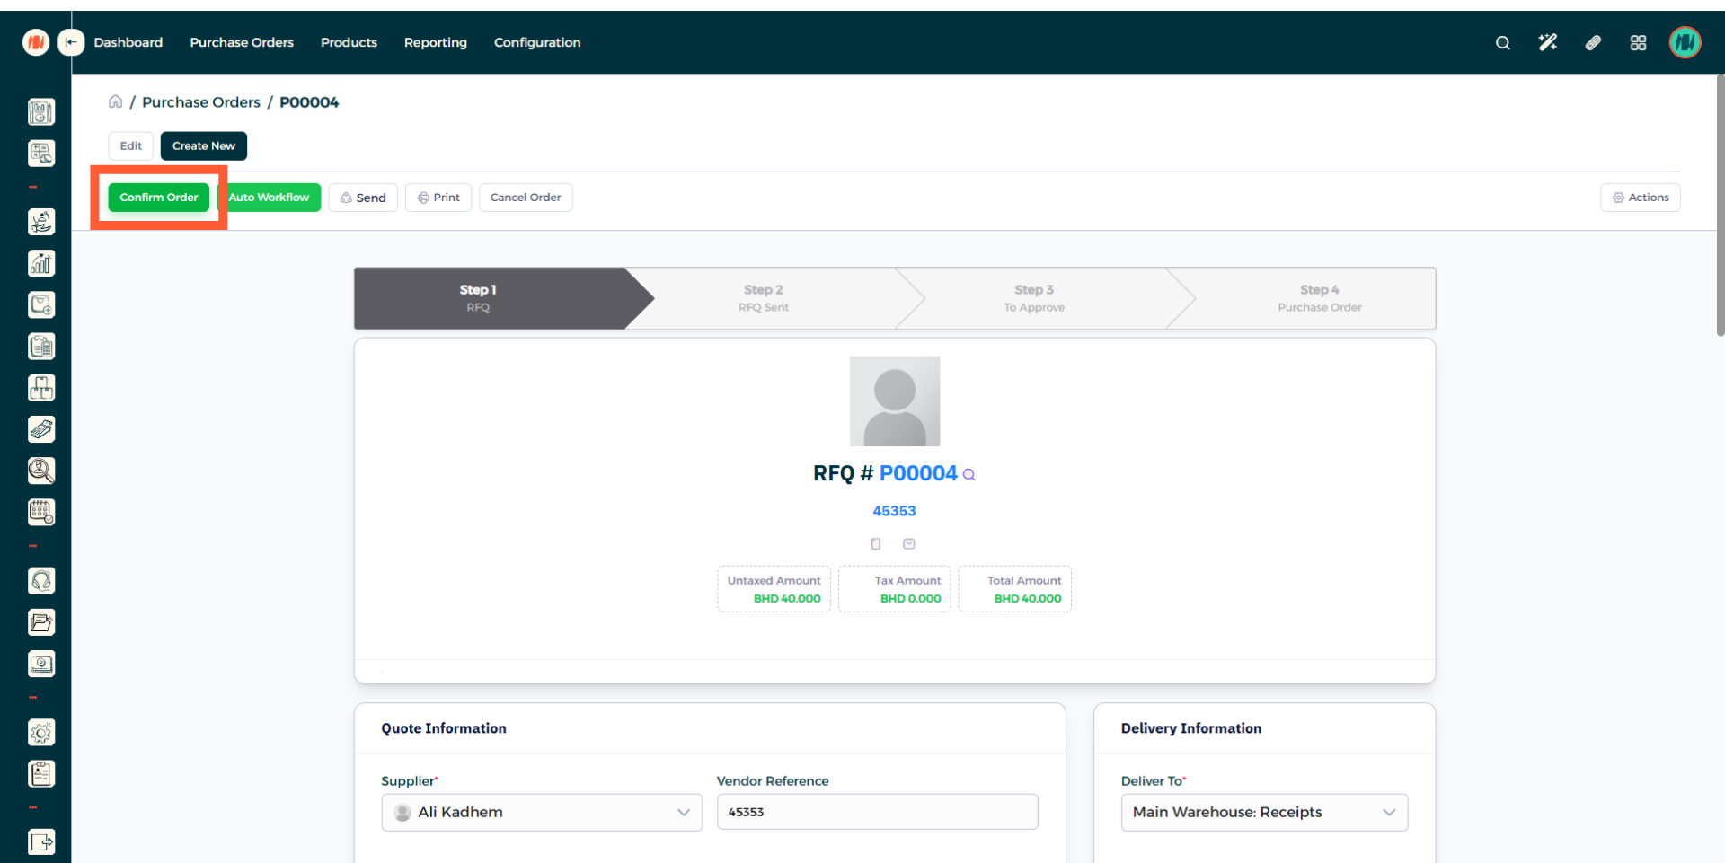Open the Configuration menu
This screenshot has height=863, width=1725.
point(536,42)
